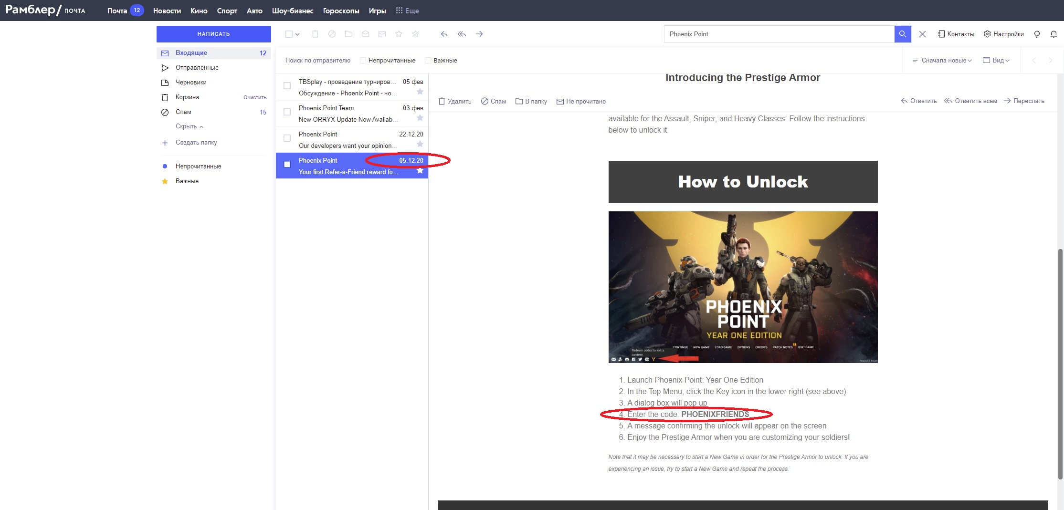1064x510 pixels.
Task: Open Новости in the top navigation
Action: pos(167,10)
